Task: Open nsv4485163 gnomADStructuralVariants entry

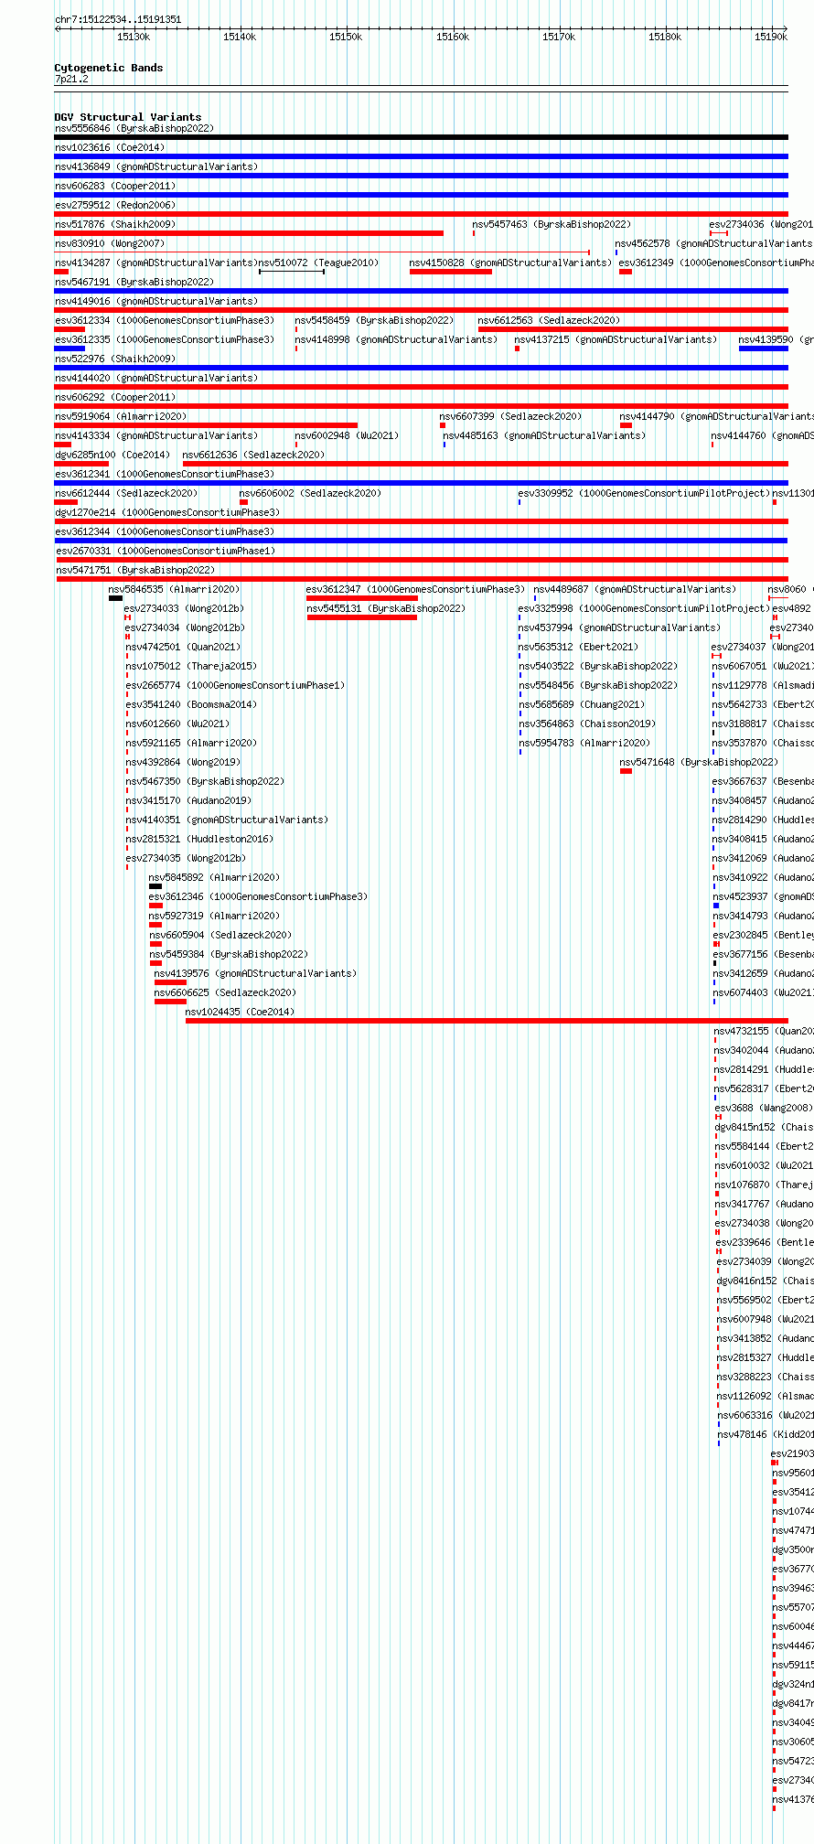Action: [544, 435]
